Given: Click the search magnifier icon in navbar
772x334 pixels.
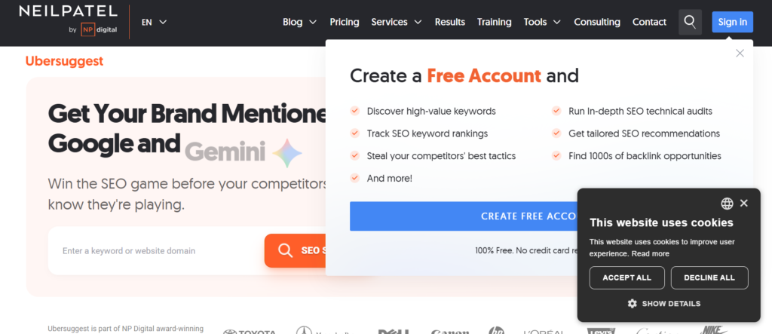Looking at the screenshot, I should click(690, 22).
